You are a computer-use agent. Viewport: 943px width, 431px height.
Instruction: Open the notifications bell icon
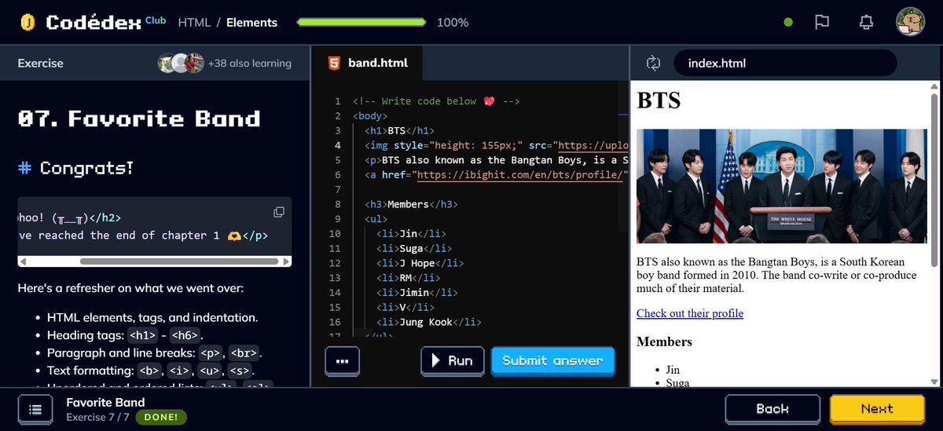pos(866,23)
